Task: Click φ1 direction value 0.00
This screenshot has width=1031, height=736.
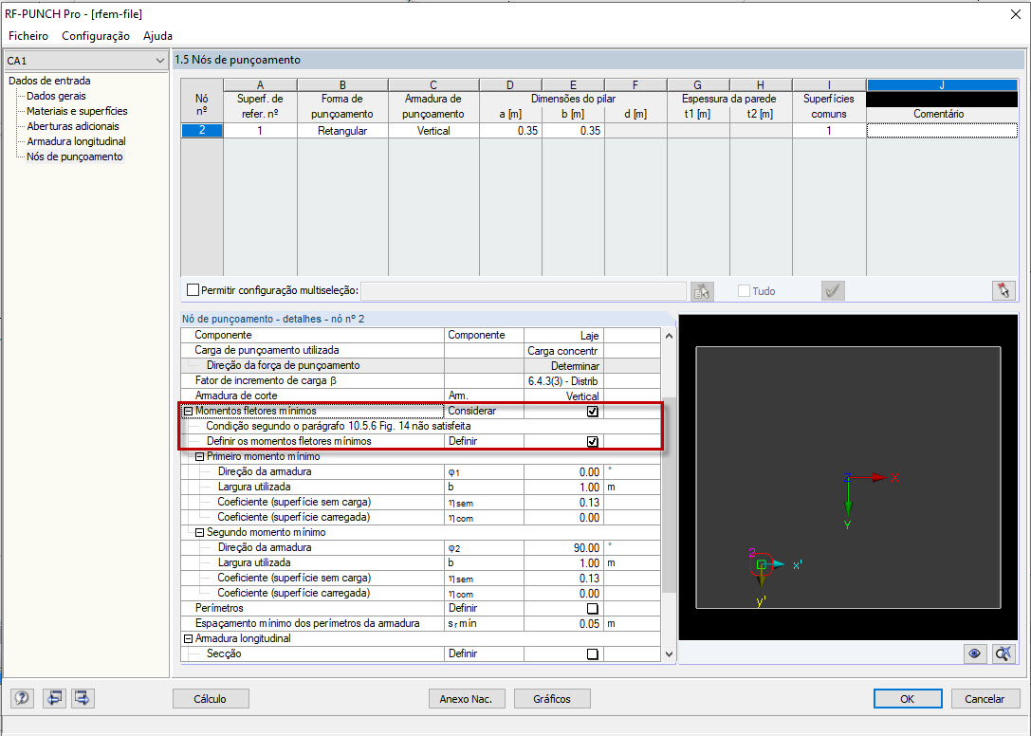Action: (563, 471)
